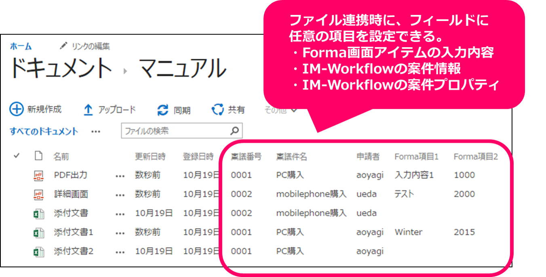This screenshot has height=277, width=546.
Task: Open the 詳細画面 file name
Action: pyautogui.click(x=71, y=194)
